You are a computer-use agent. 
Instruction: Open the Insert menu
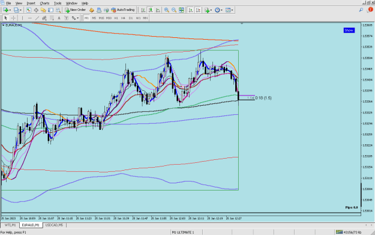pyautogui.click(x=31, y=3)
